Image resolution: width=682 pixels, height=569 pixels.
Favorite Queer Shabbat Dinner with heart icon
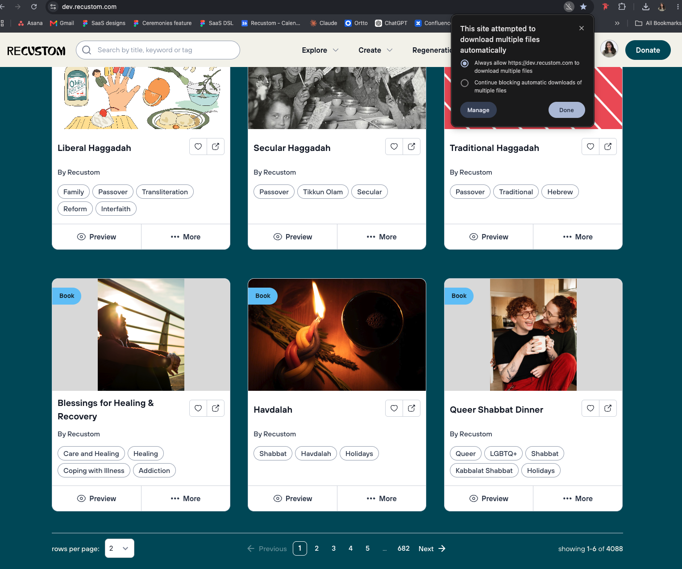click(591, 408)
